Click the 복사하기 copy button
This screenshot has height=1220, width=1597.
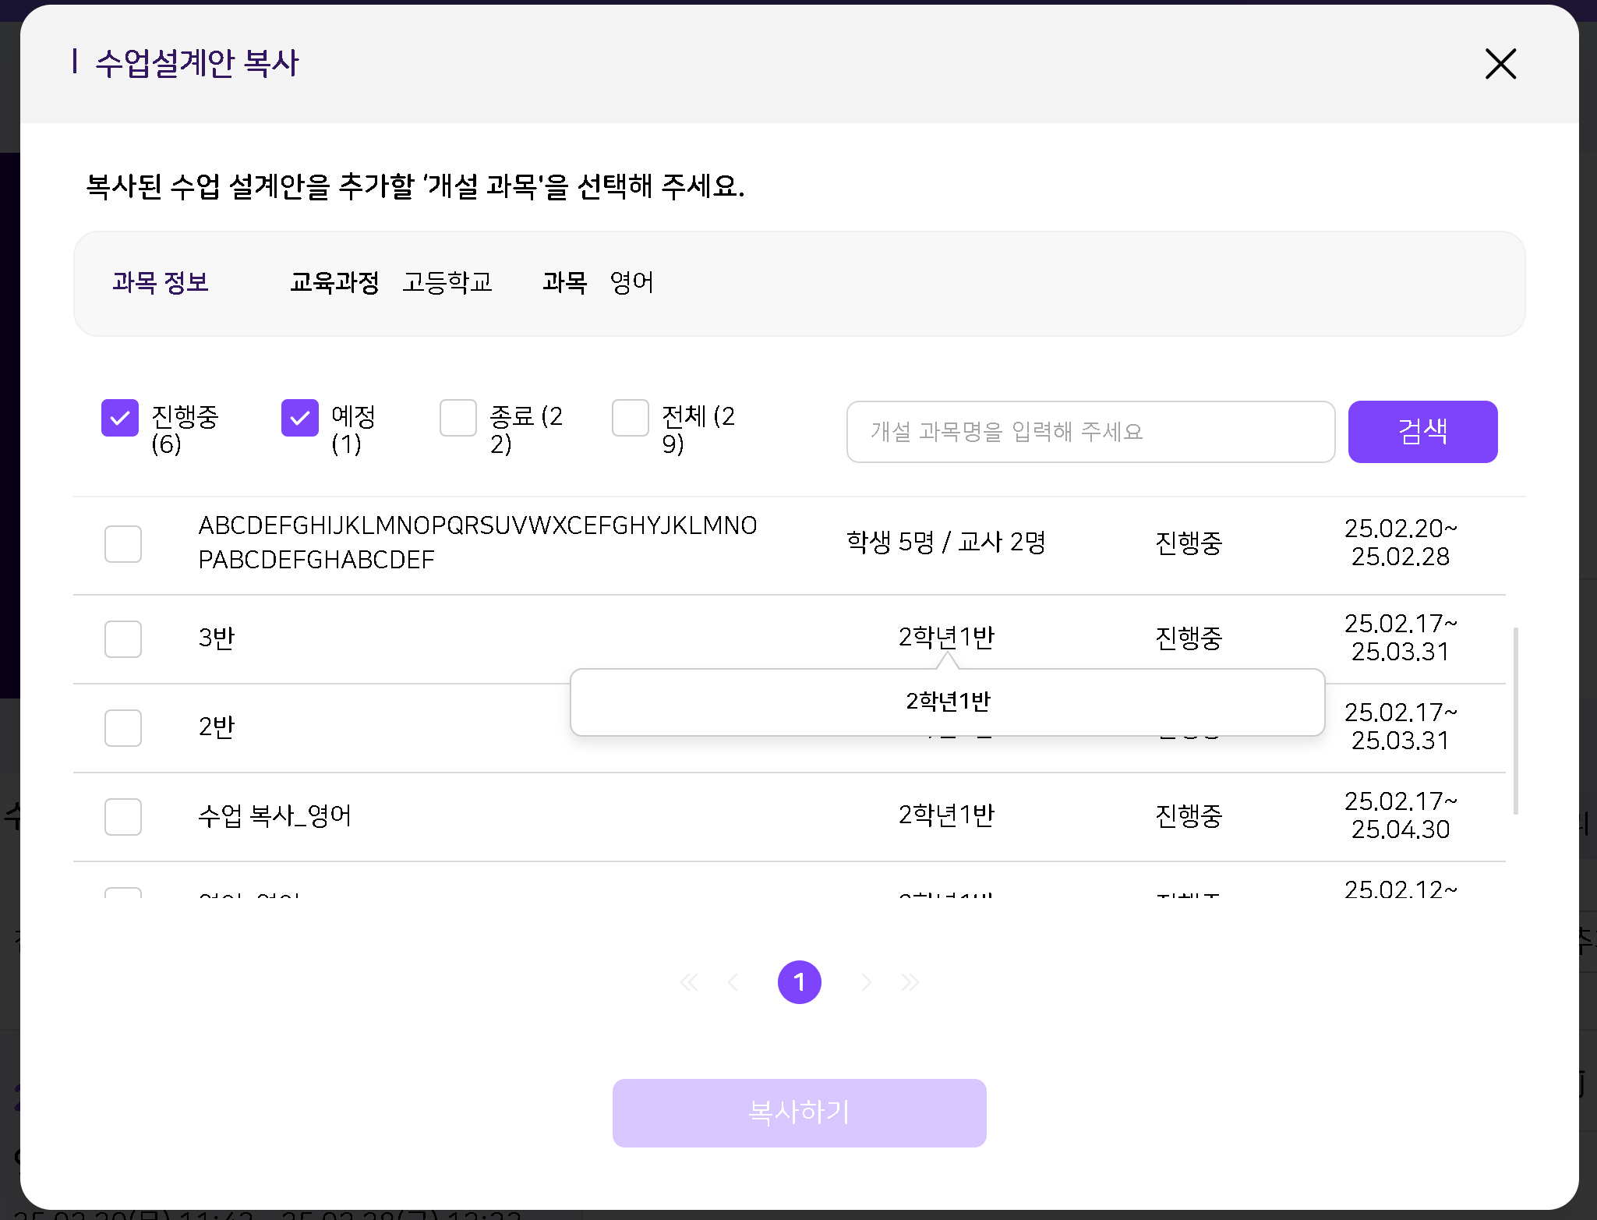799,1112
